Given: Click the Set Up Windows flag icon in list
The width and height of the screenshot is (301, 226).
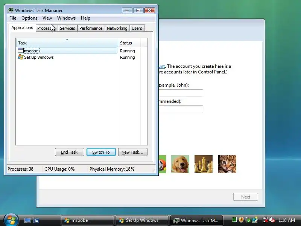Looking at the screenshot, I should tap(21, 57).
